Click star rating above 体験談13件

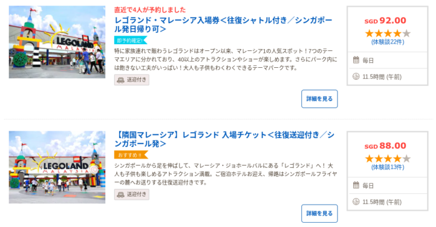(x=387, y=159)
